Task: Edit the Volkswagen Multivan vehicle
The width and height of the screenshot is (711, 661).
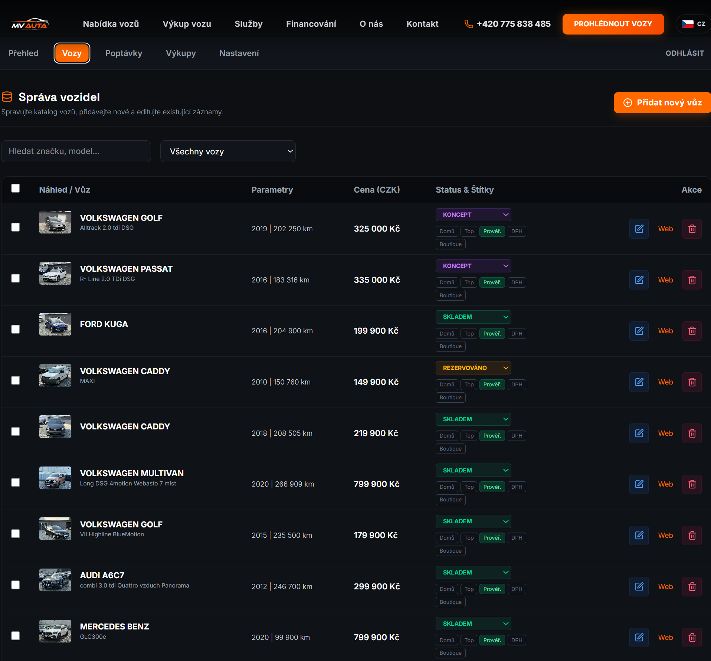Action: (639, 484)
